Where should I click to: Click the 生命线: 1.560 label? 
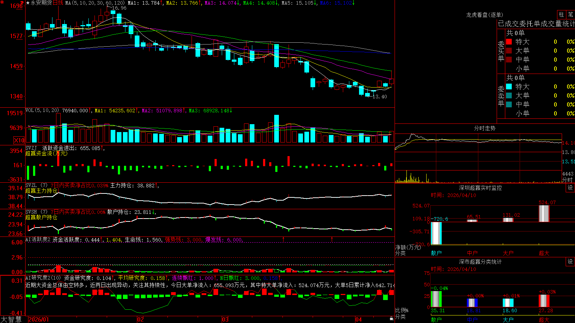(x=143, y=240)
